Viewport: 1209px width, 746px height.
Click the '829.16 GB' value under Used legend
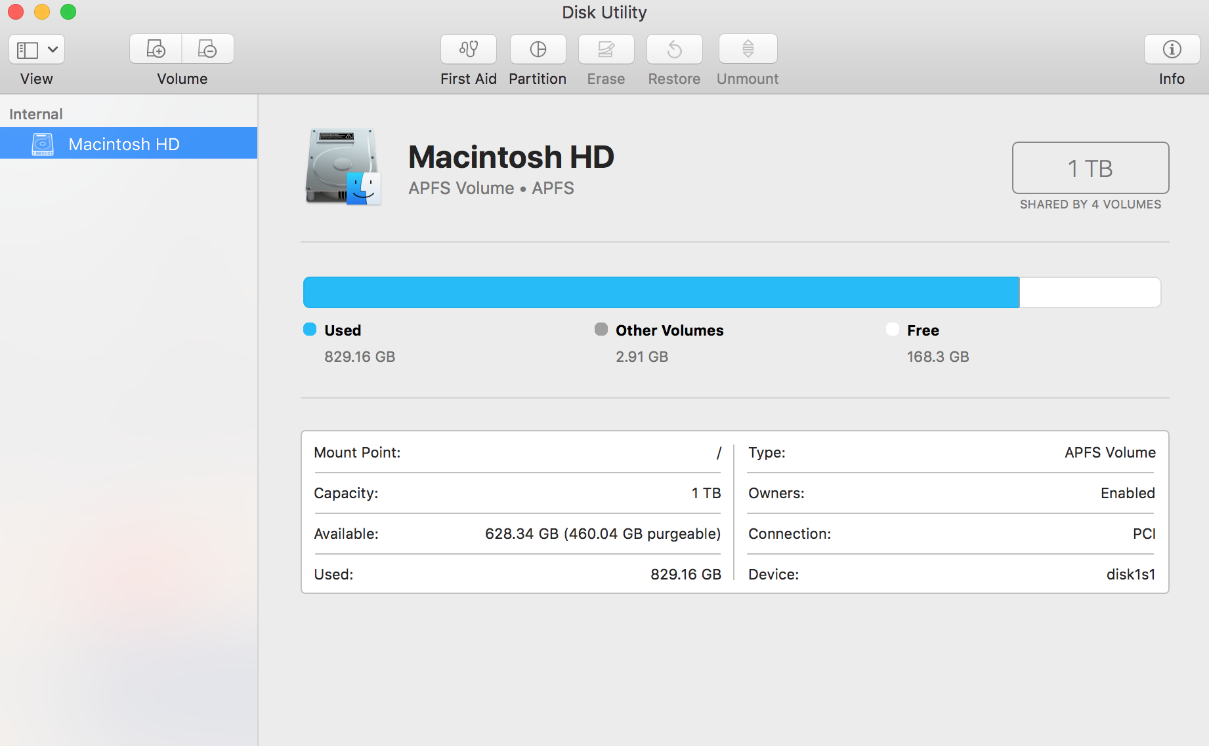360,357
